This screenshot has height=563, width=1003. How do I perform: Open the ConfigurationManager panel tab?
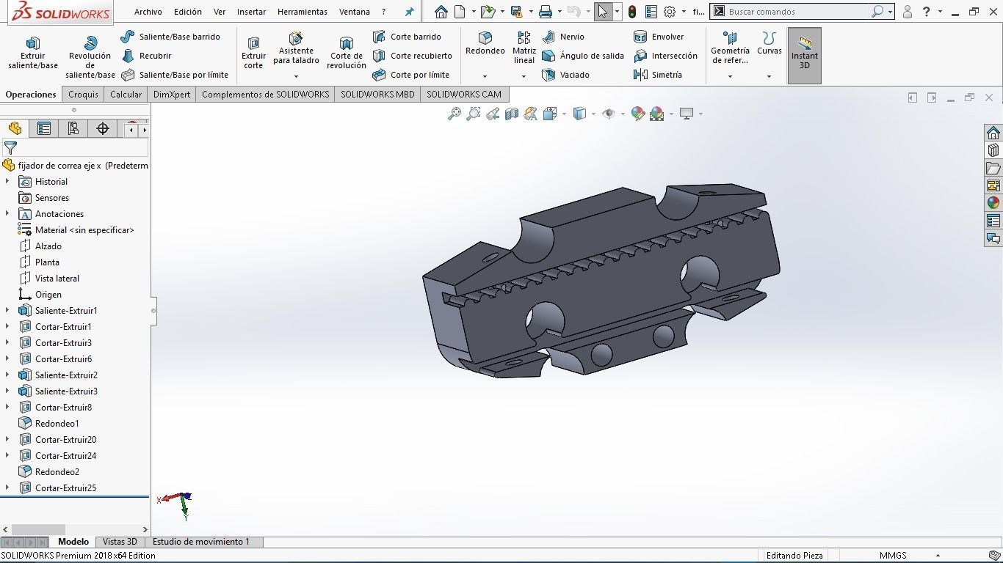tap(73, 129)
